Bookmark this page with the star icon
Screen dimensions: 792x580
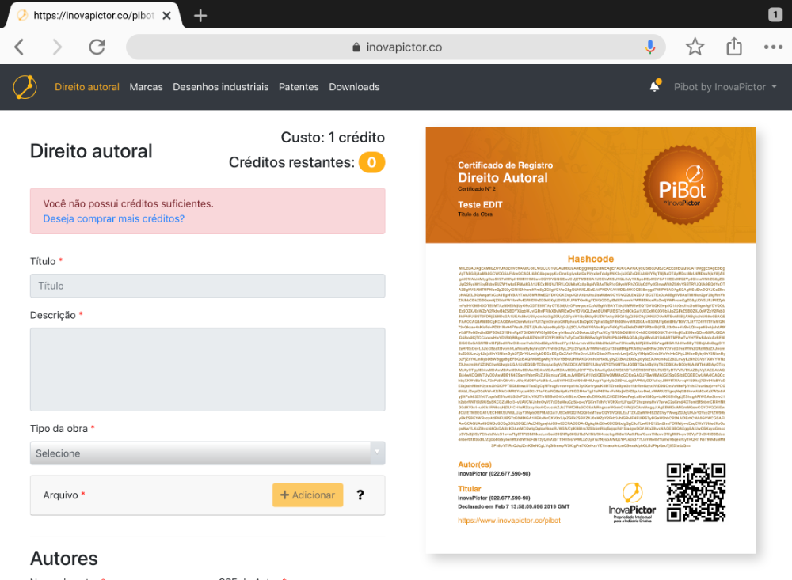pos(695,47)
